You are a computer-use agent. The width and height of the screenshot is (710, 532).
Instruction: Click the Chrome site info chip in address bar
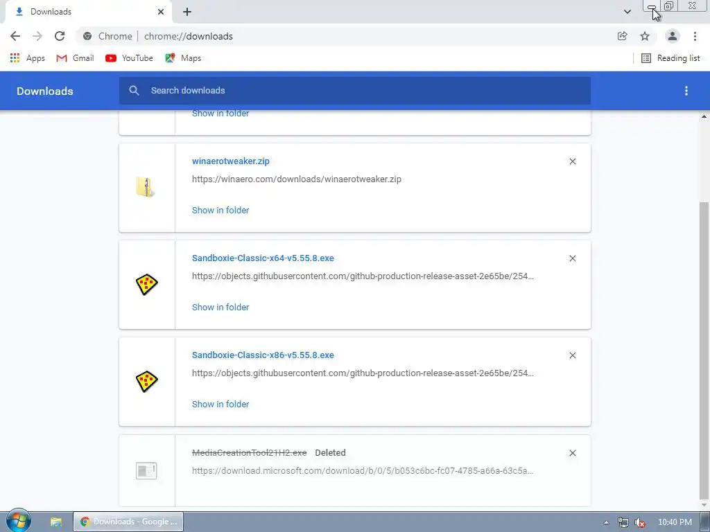109,36
